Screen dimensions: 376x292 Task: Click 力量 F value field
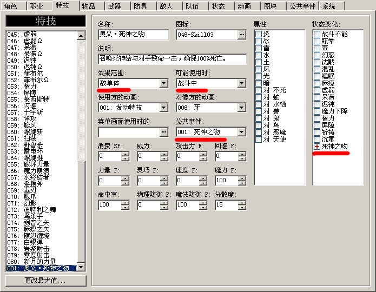point(110,181)
